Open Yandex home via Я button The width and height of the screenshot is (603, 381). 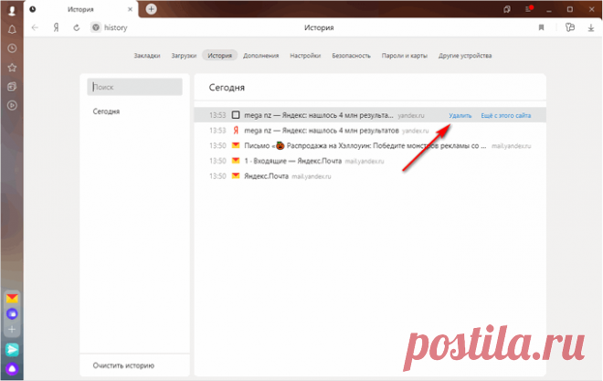(x=56, y=27)
